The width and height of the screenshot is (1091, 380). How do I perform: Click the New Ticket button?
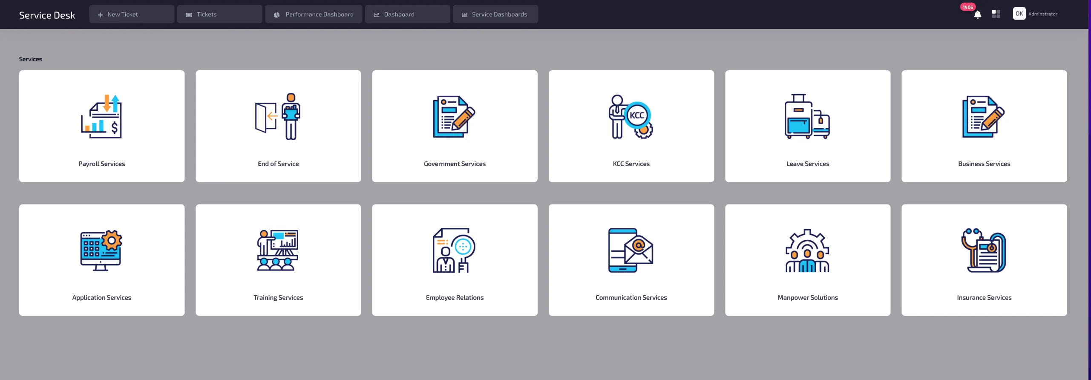click(132, 14)
